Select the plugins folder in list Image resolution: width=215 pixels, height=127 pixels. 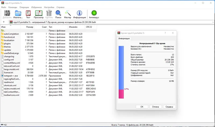(x=48, y=44)
